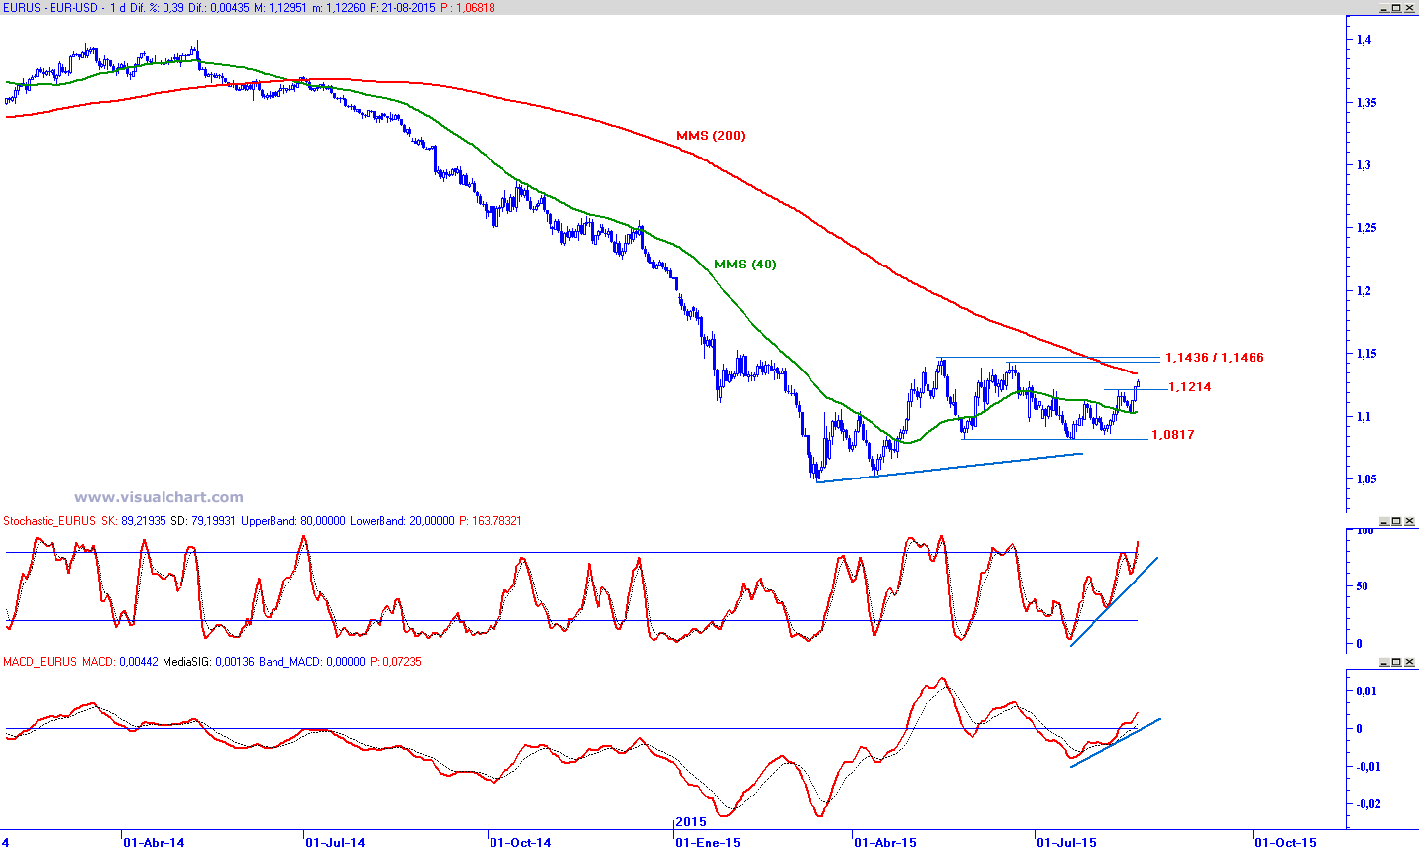
Task: Click the 1,1436 / 1,1466 resistance label
Action: point(1215,358)
